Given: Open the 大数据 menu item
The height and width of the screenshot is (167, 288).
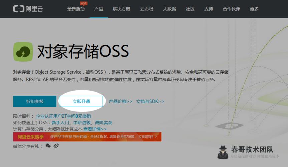Looking at the screenshot, I should 169,9.
